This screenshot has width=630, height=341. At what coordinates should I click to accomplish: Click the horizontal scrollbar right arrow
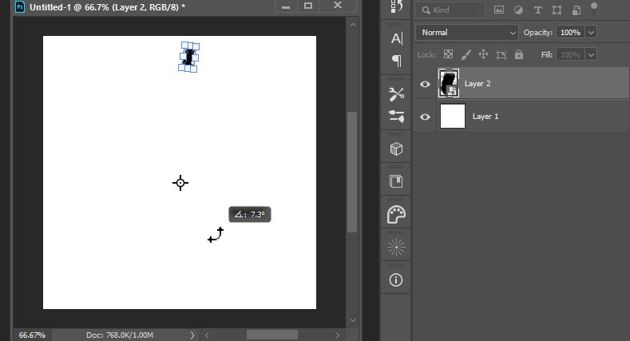(338, 335)
